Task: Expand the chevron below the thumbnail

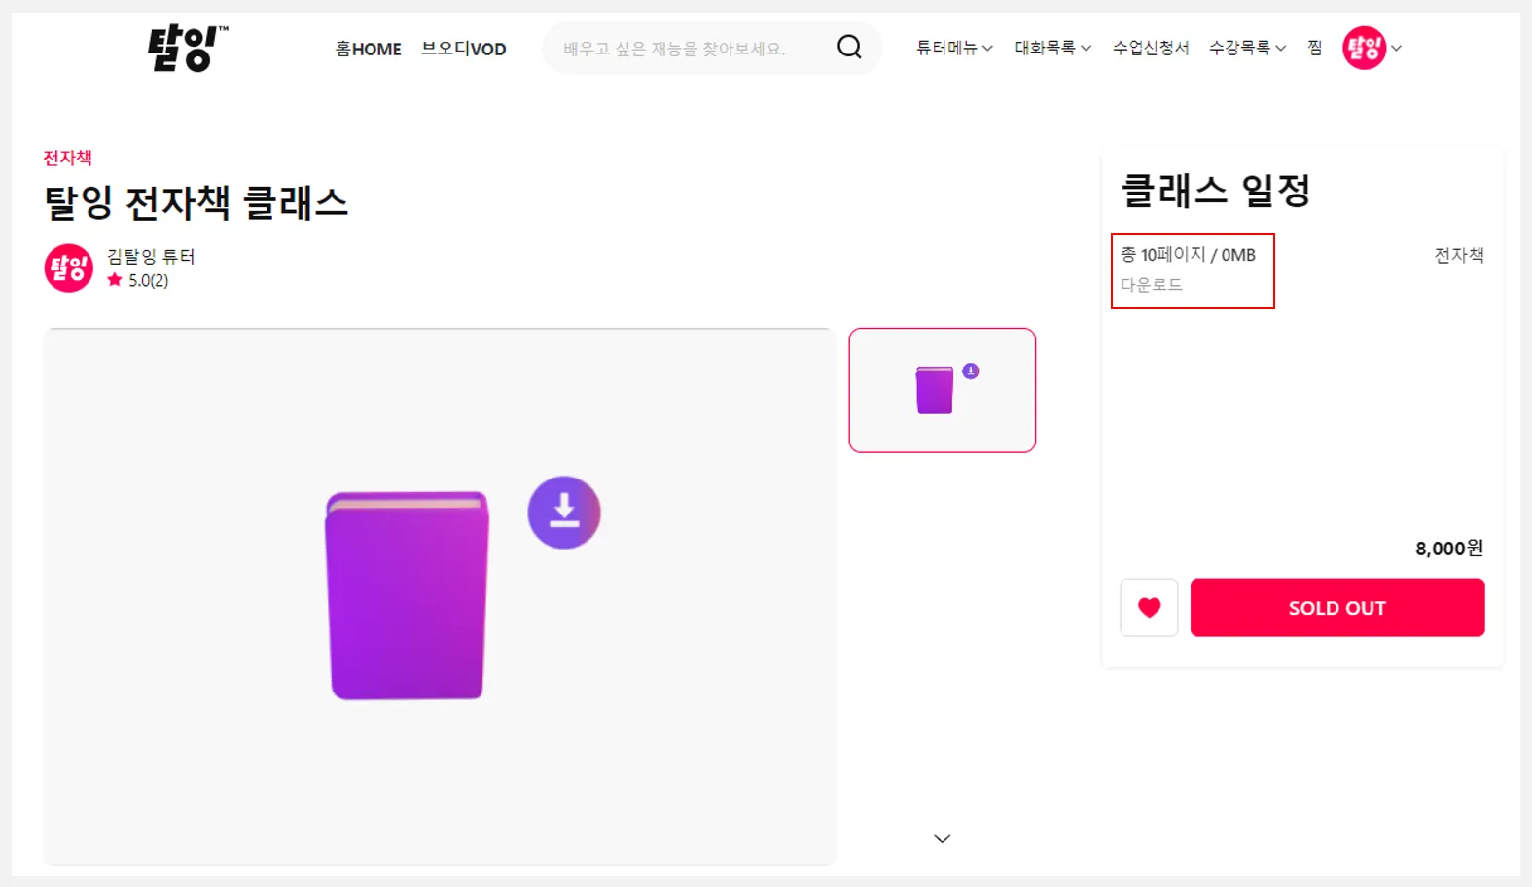Action: (942, 838)
